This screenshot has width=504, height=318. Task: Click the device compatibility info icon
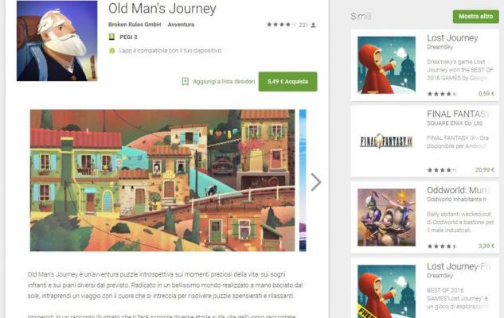pyautogui.click(x=111, y=50)
